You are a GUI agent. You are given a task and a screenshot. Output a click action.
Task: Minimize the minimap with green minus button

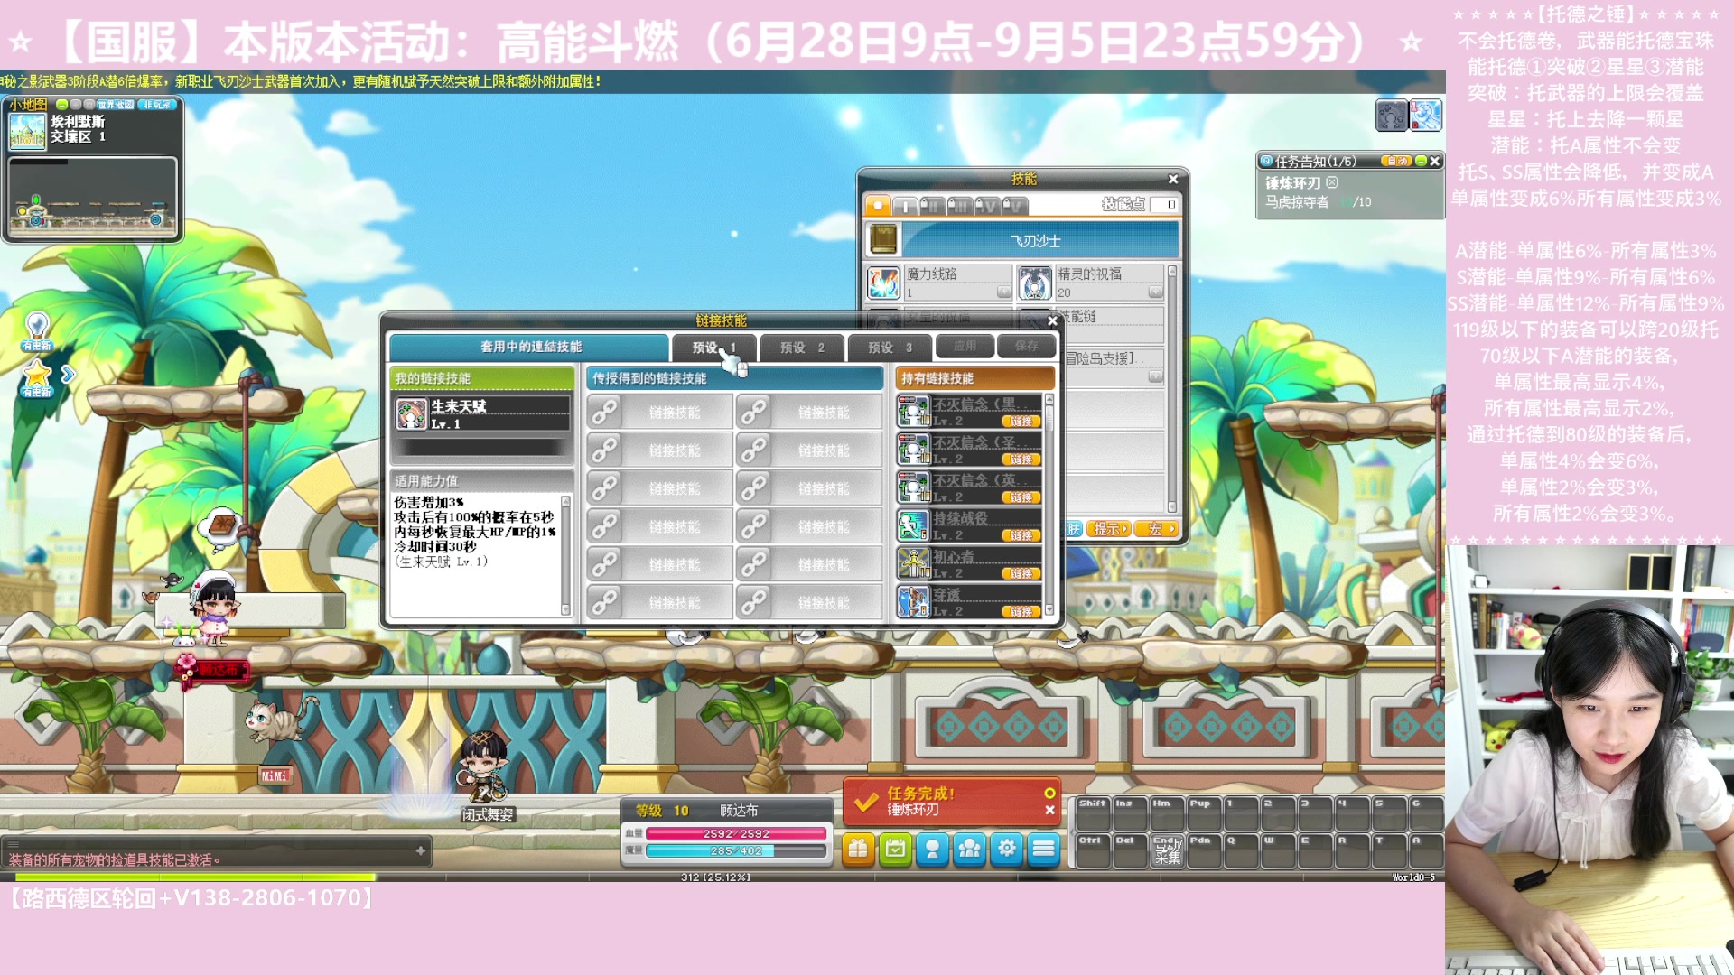[61, 105]
